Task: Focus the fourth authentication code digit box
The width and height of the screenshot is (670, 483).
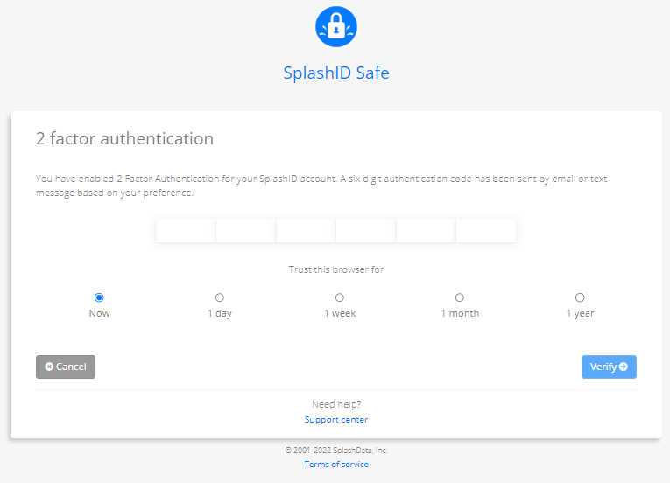Action: click(366, 231)
